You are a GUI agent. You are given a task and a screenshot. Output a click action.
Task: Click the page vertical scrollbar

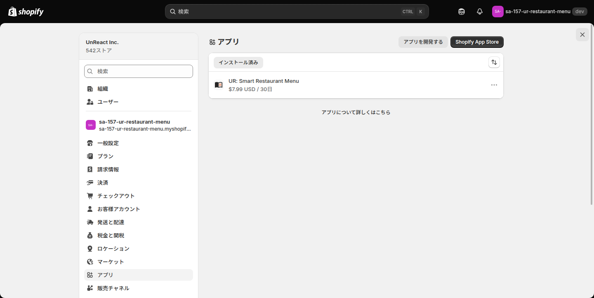pyautogui.click(x=592, y=115)
